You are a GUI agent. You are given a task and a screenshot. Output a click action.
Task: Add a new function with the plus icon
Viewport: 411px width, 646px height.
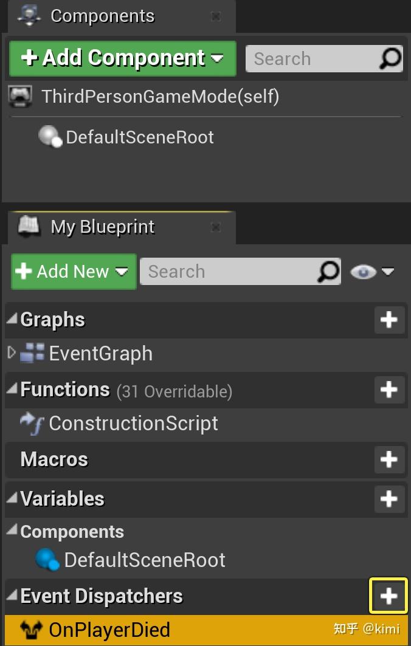(389, 390)
